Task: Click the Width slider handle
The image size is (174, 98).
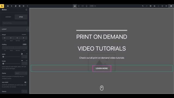Action: pos(3,57)
